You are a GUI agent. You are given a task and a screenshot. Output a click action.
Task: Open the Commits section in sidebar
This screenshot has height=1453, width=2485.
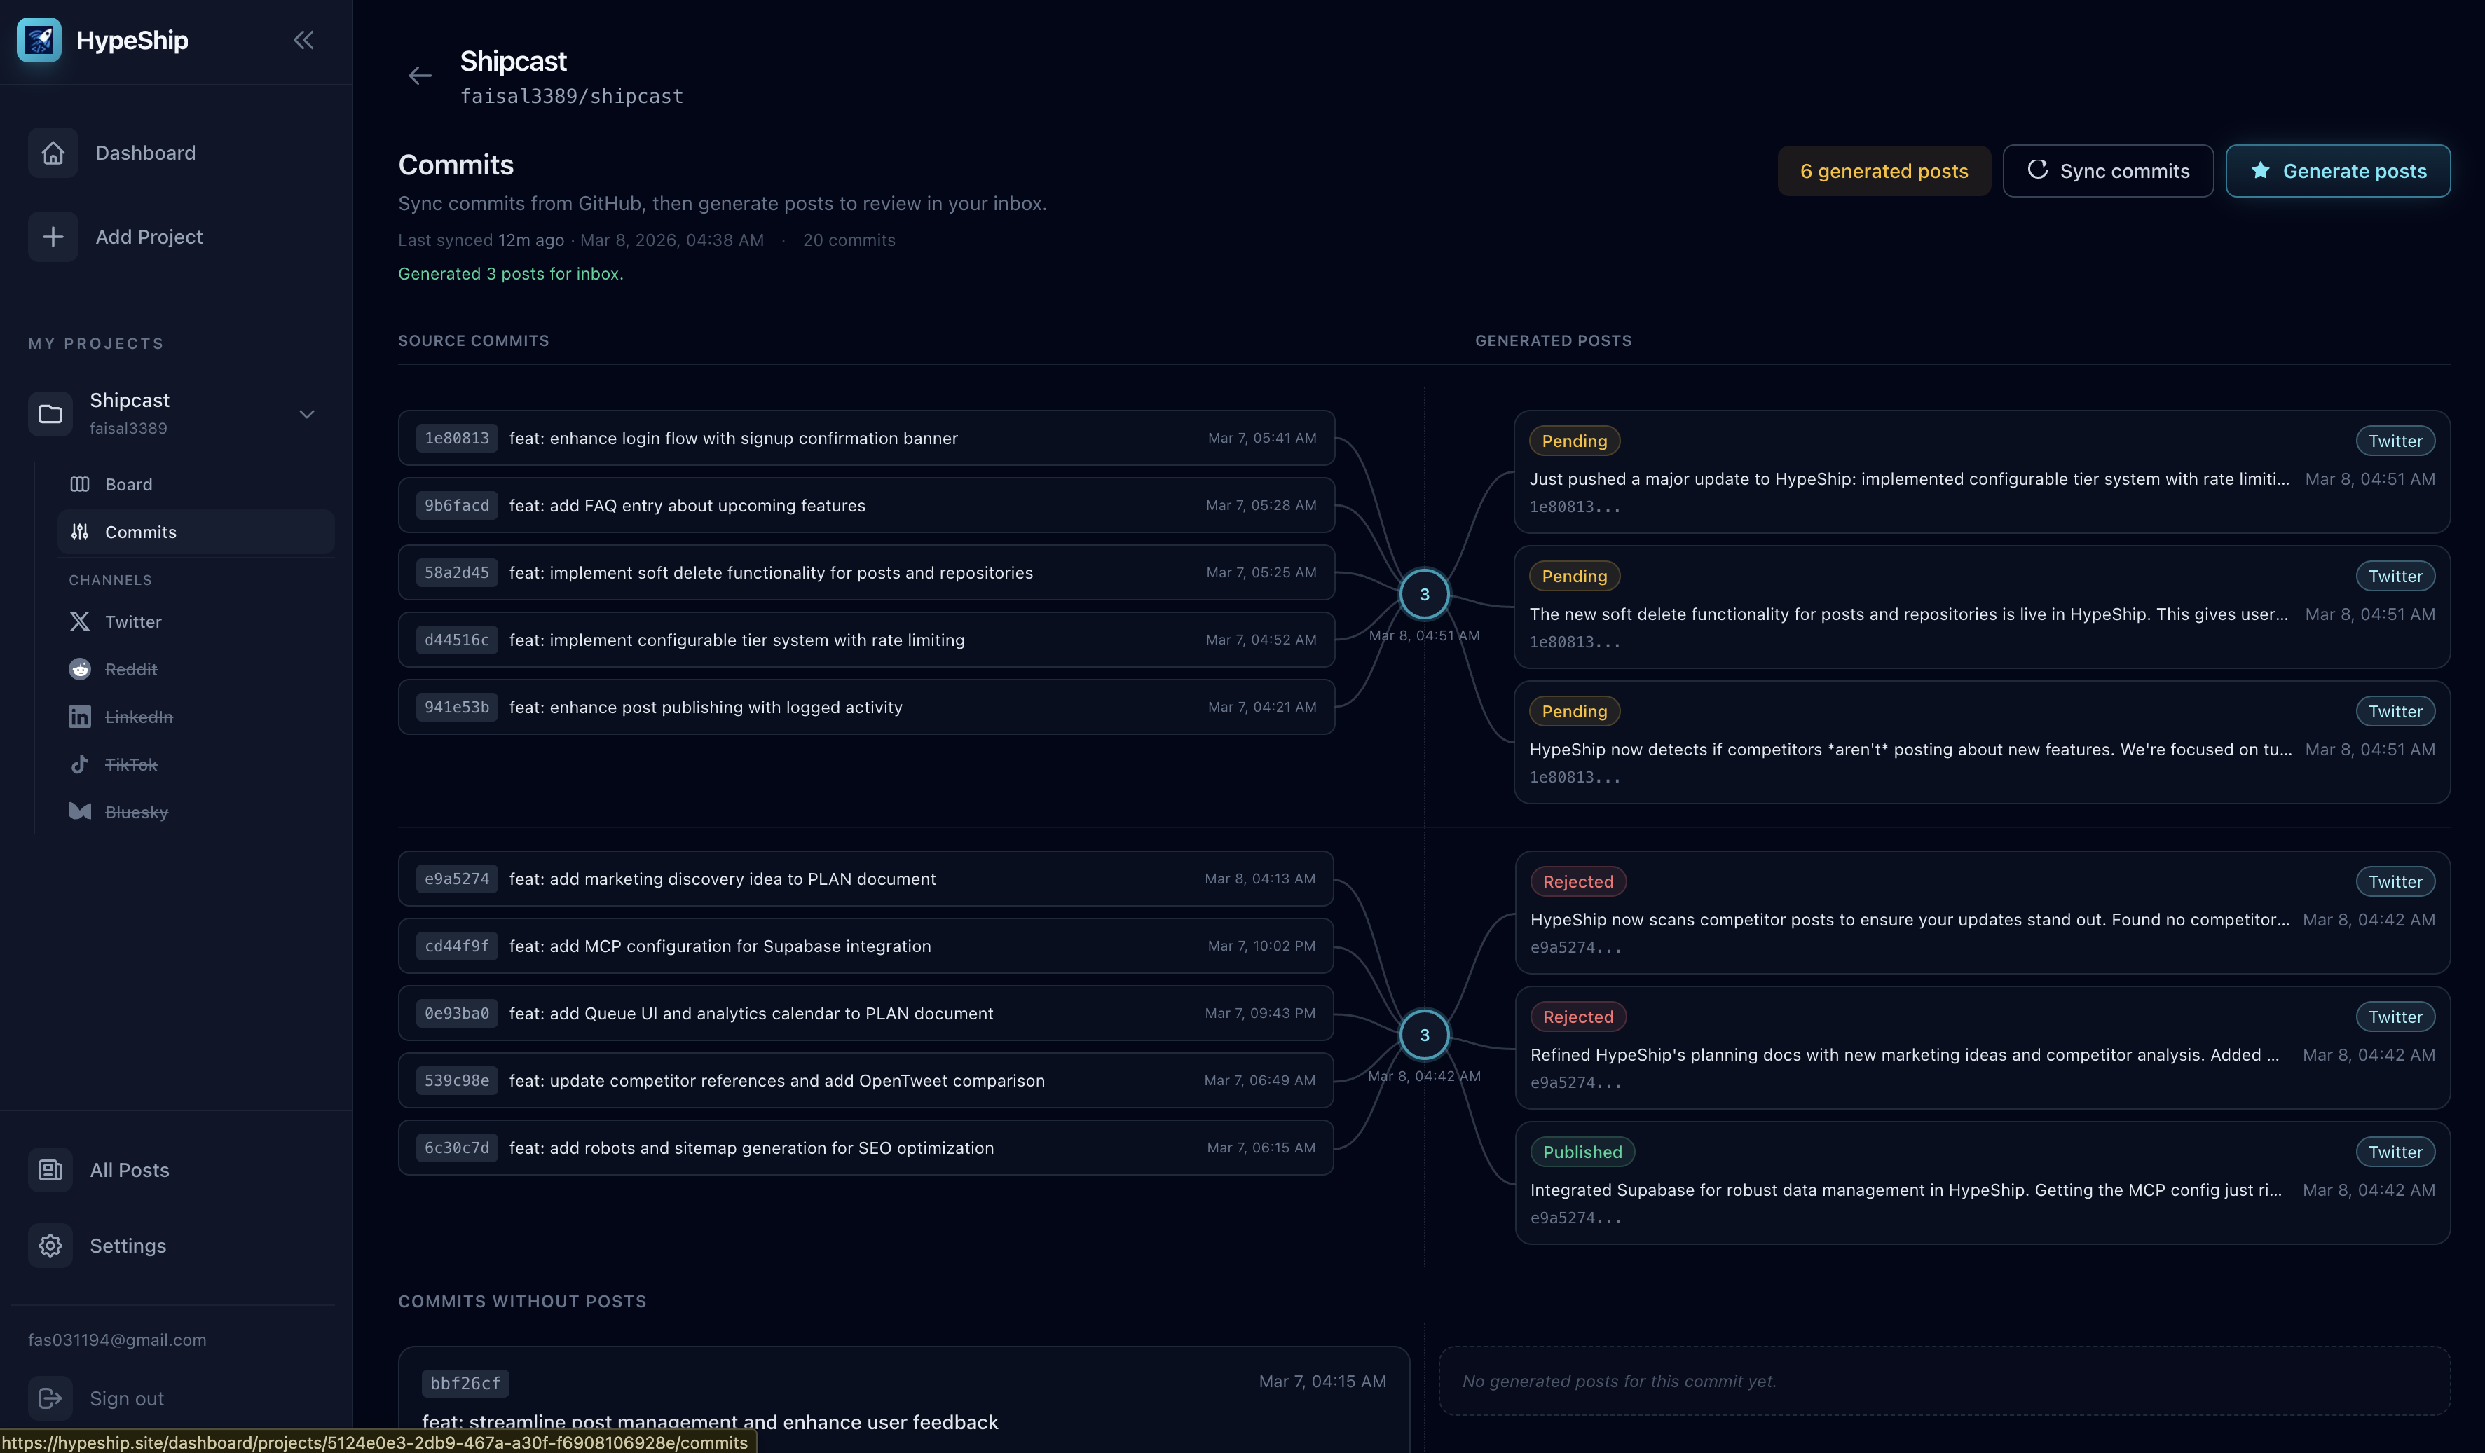(141, 531)
